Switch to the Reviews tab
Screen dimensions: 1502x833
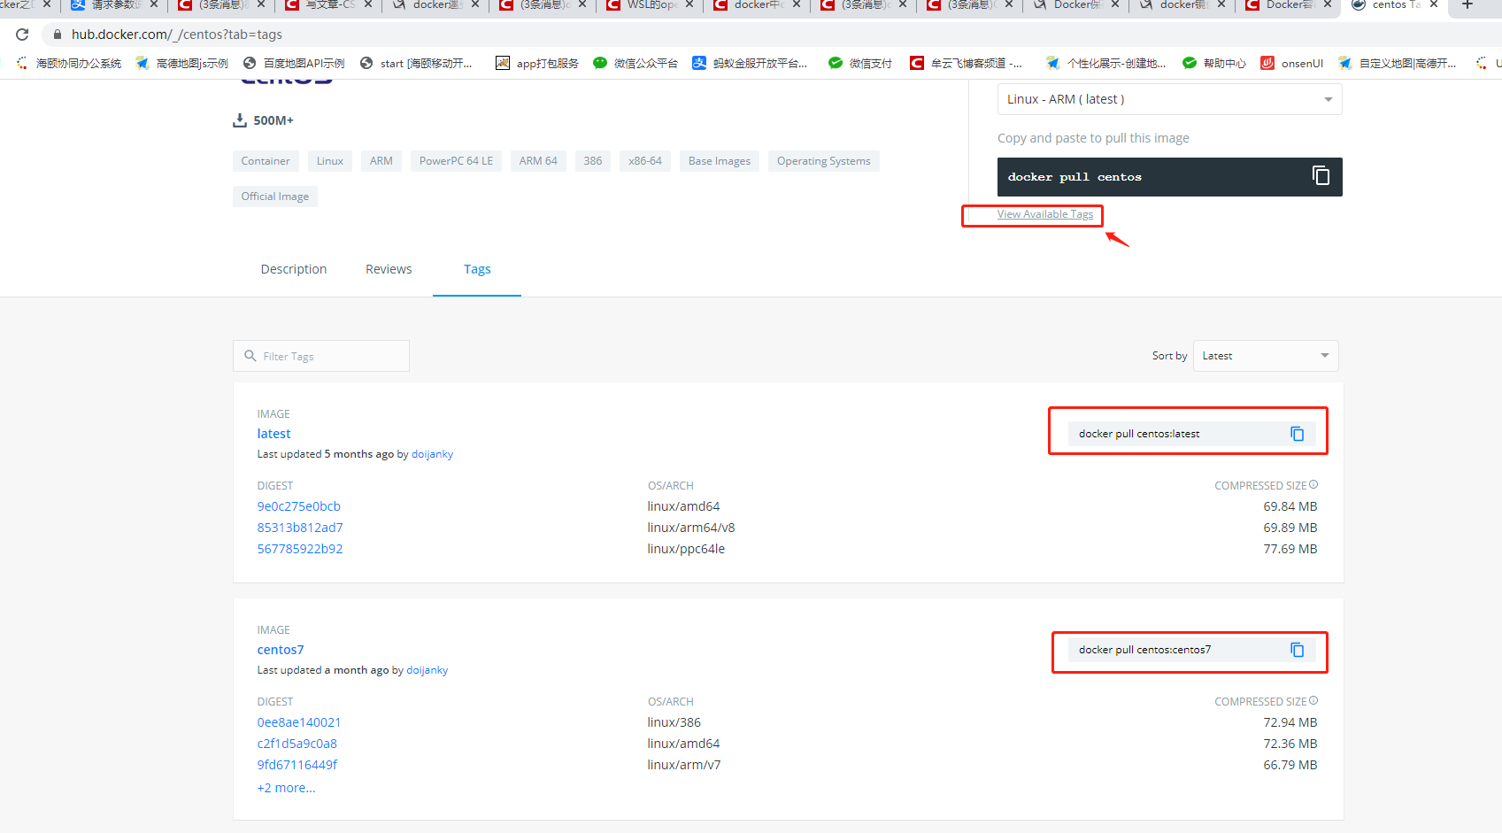[x=389, y=269]
